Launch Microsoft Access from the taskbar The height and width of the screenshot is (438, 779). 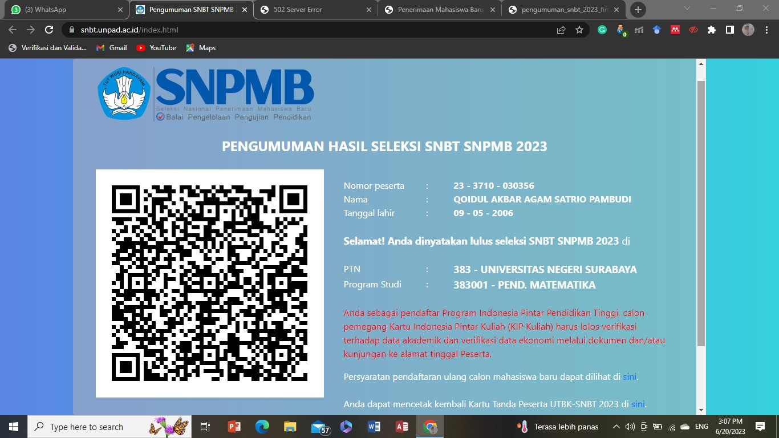(x=402, y=427)
